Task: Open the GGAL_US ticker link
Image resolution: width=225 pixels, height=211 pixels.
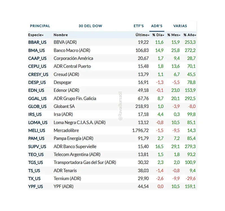Action: [37, 98]
